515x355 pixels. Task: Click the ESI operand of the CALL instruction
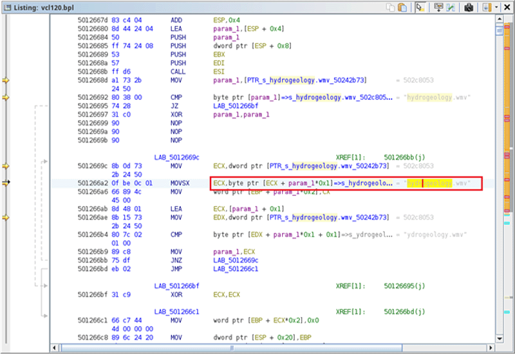pyautogui.click(x=219, y=72)
